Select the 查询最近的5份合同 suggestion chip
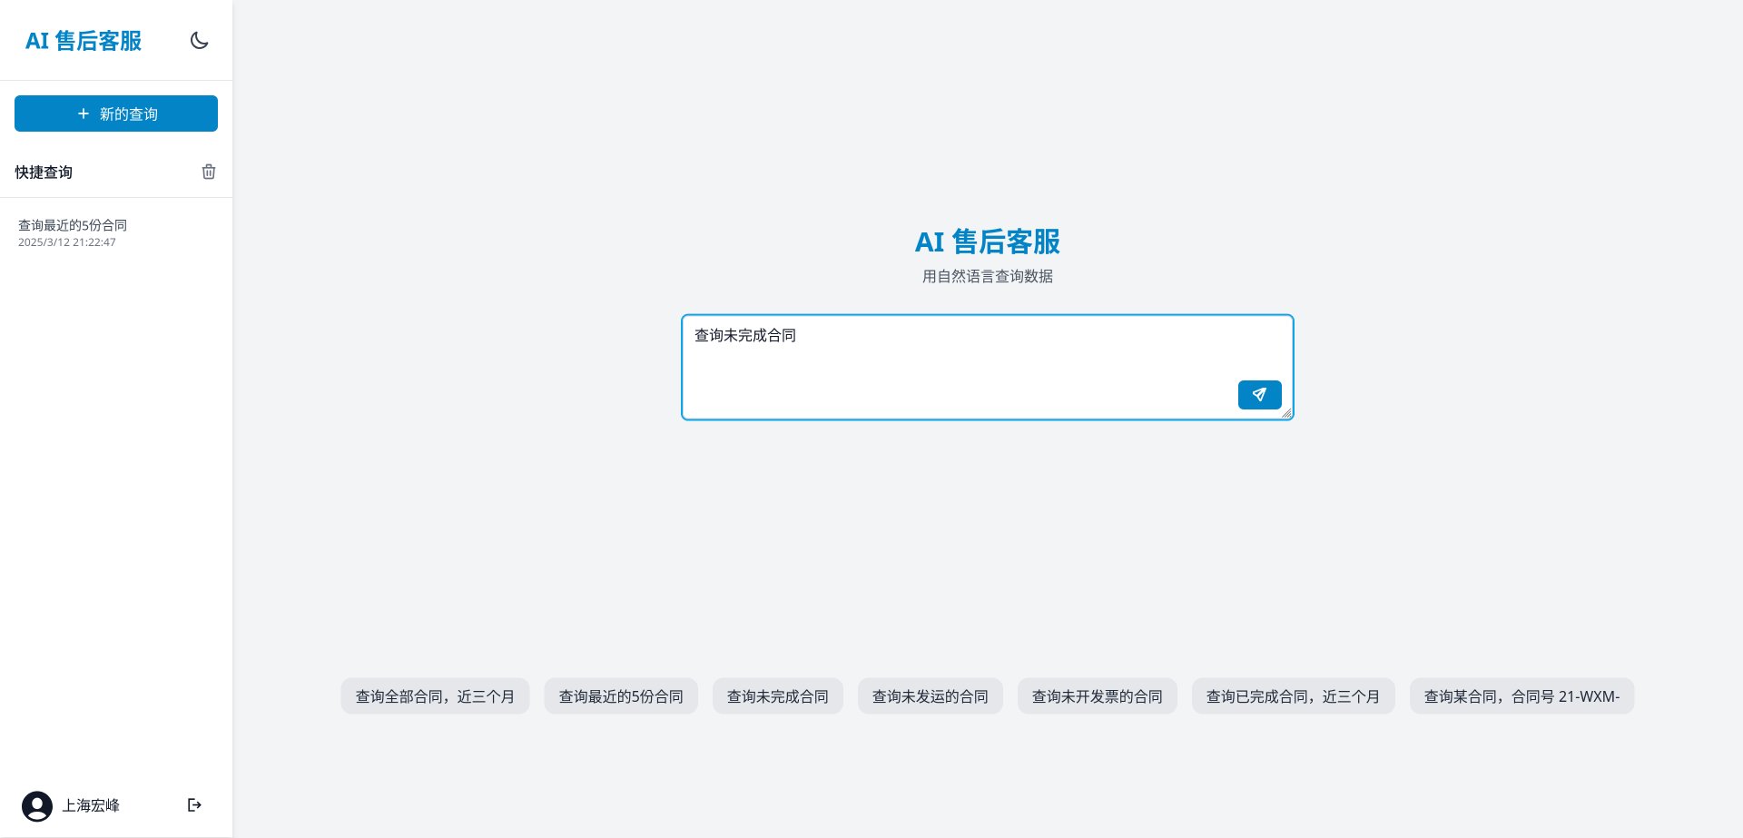 click(x=620, y=695)
